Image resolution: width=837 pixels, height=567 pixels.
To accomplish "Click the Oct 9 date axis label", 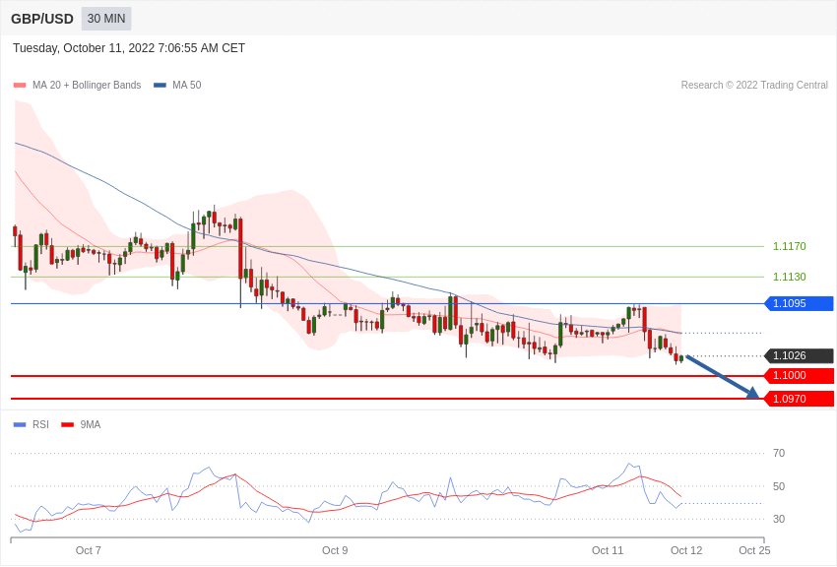I will [335, 550].
